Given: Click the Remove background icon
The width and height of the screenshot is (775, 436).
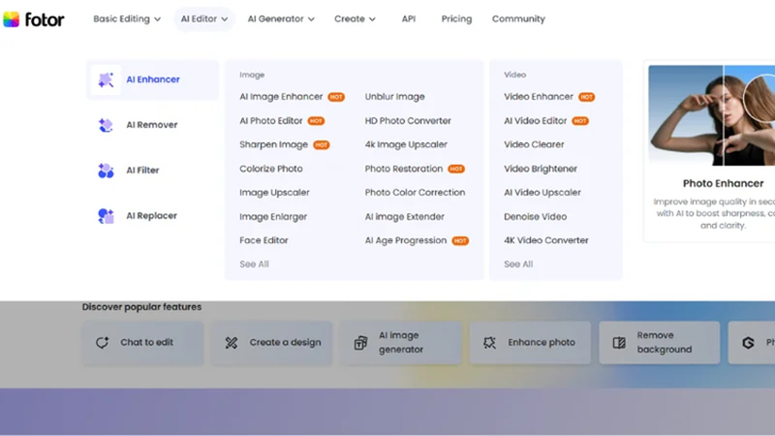Looking at the screenshot, I should pos(619,343).
